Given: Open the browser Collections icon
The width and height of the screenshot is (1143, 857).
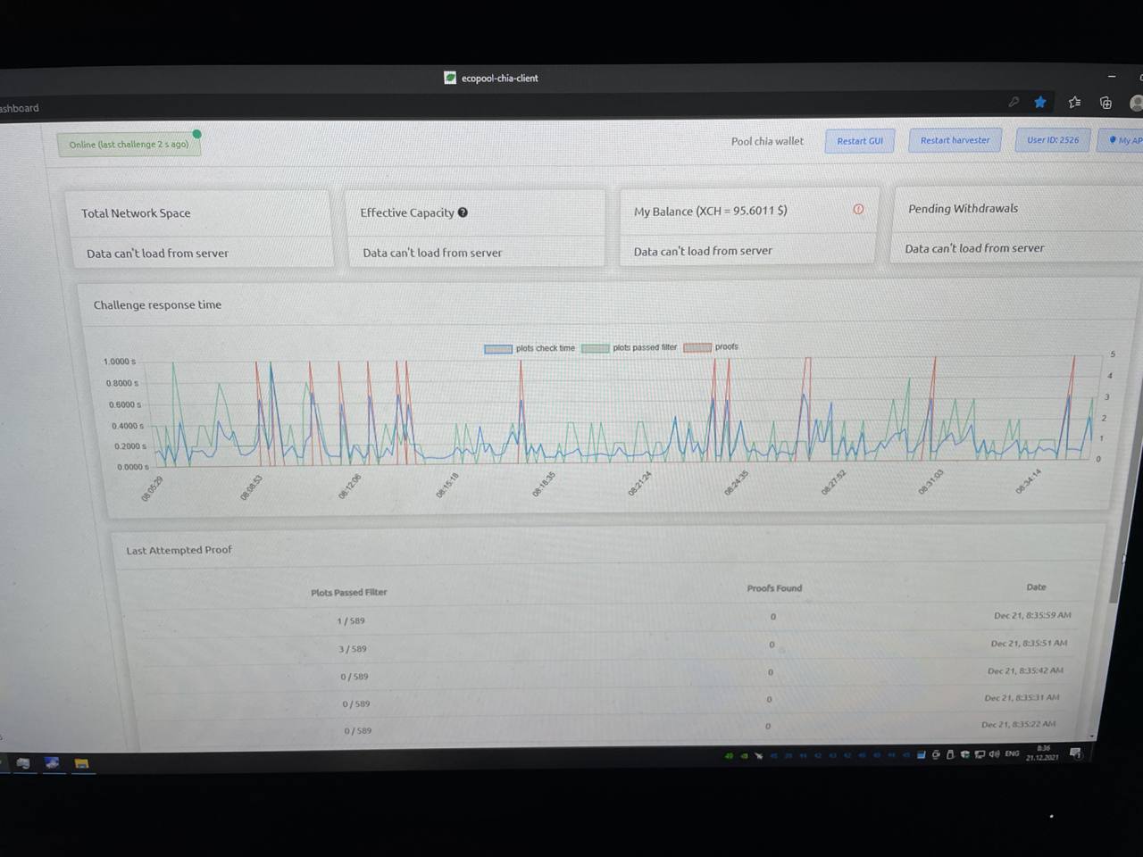Looking at the screenshot, I should pyautogui.click(x=1106, y=103).
